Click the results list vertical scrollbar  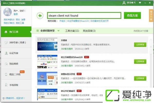[151, 47]
